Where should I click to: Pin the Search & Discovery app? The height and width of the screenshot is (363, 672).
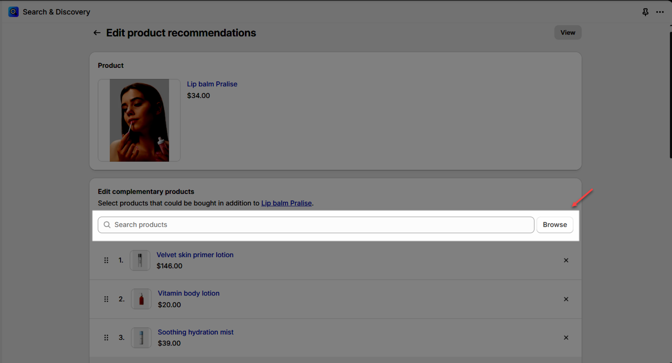coord(646,12)
